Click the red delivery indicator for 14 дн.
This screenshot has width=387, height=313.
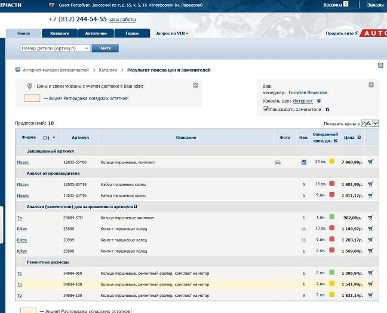[331, 184]
